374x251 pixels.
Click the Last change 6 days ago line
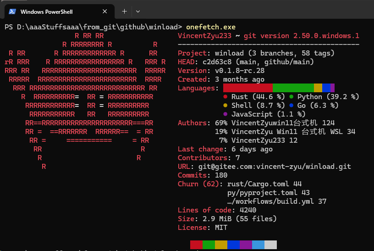(x=225, y=149)
